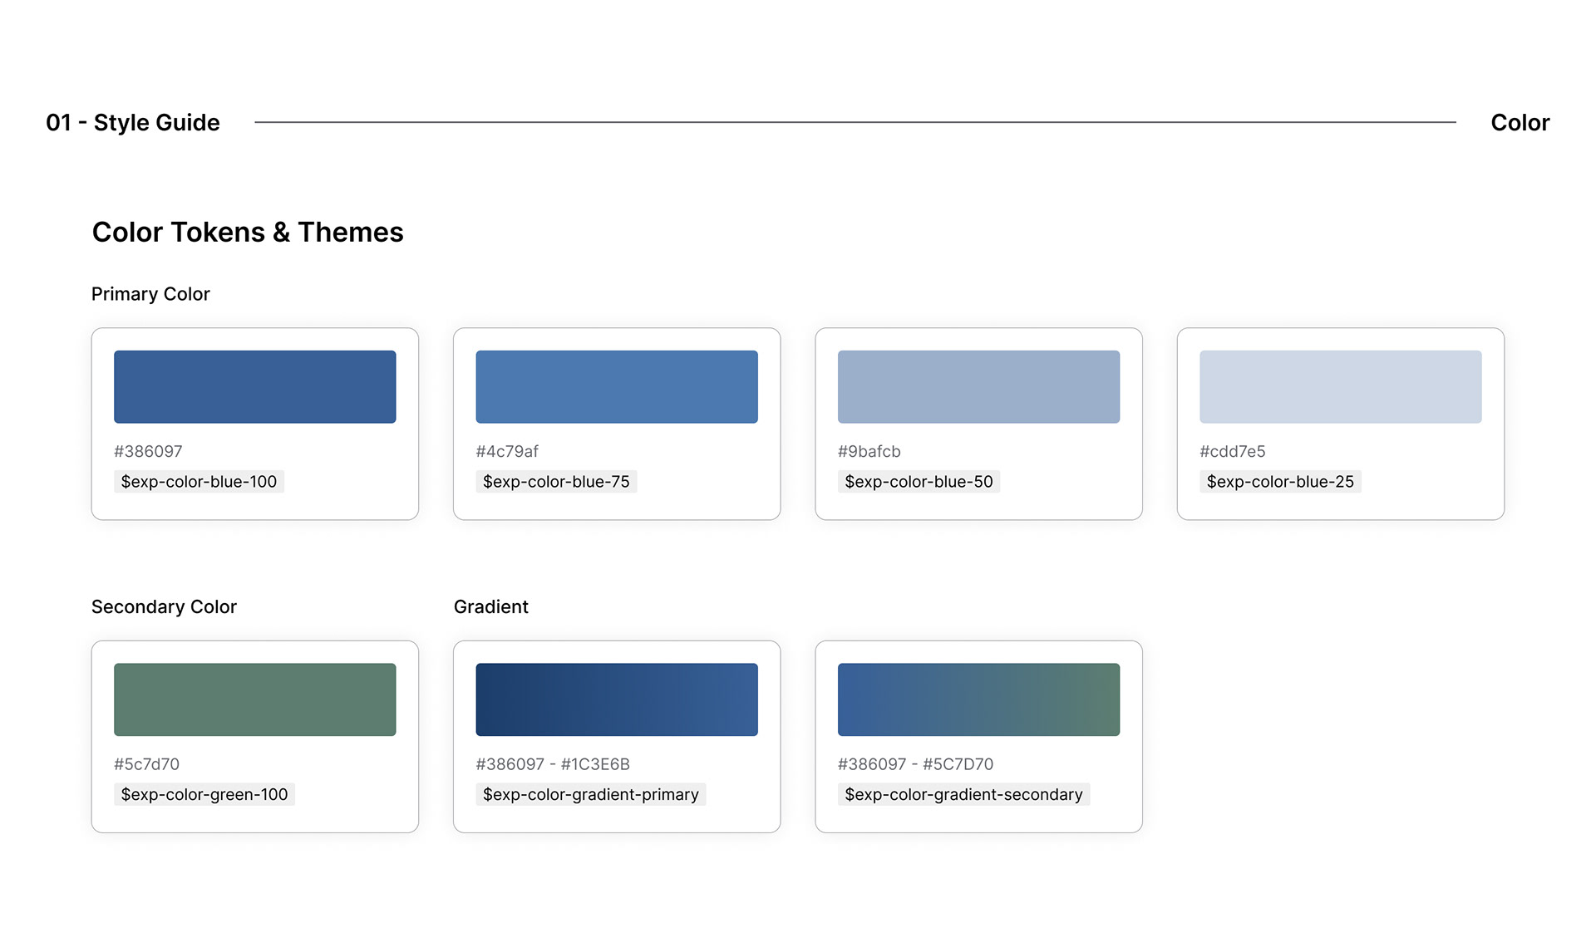Click the "01 - Style Guide" header
This screenshot has width=1596, height=947.
[133, 122]
